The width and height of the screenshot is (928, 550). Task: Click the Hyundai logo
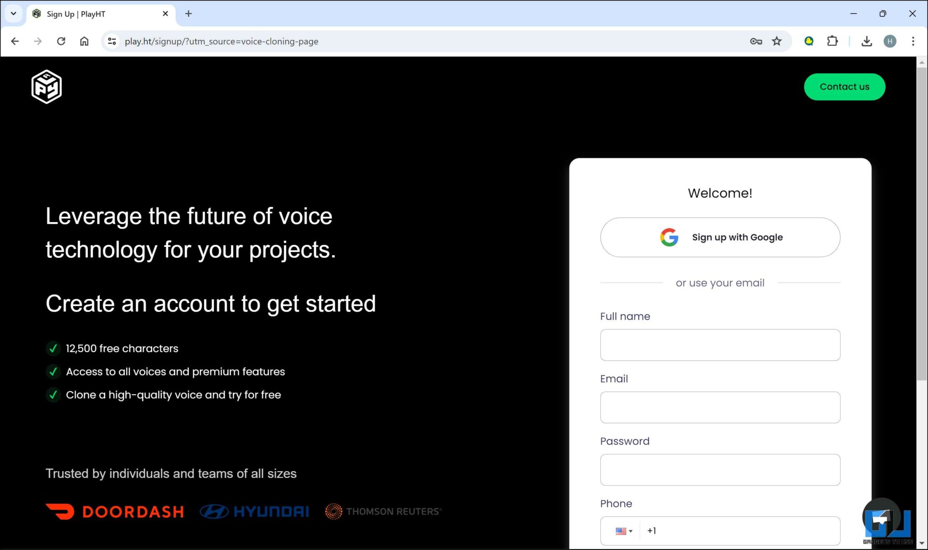254,511
